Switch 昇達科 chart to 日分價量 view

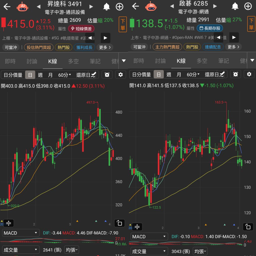coord(13,75)
